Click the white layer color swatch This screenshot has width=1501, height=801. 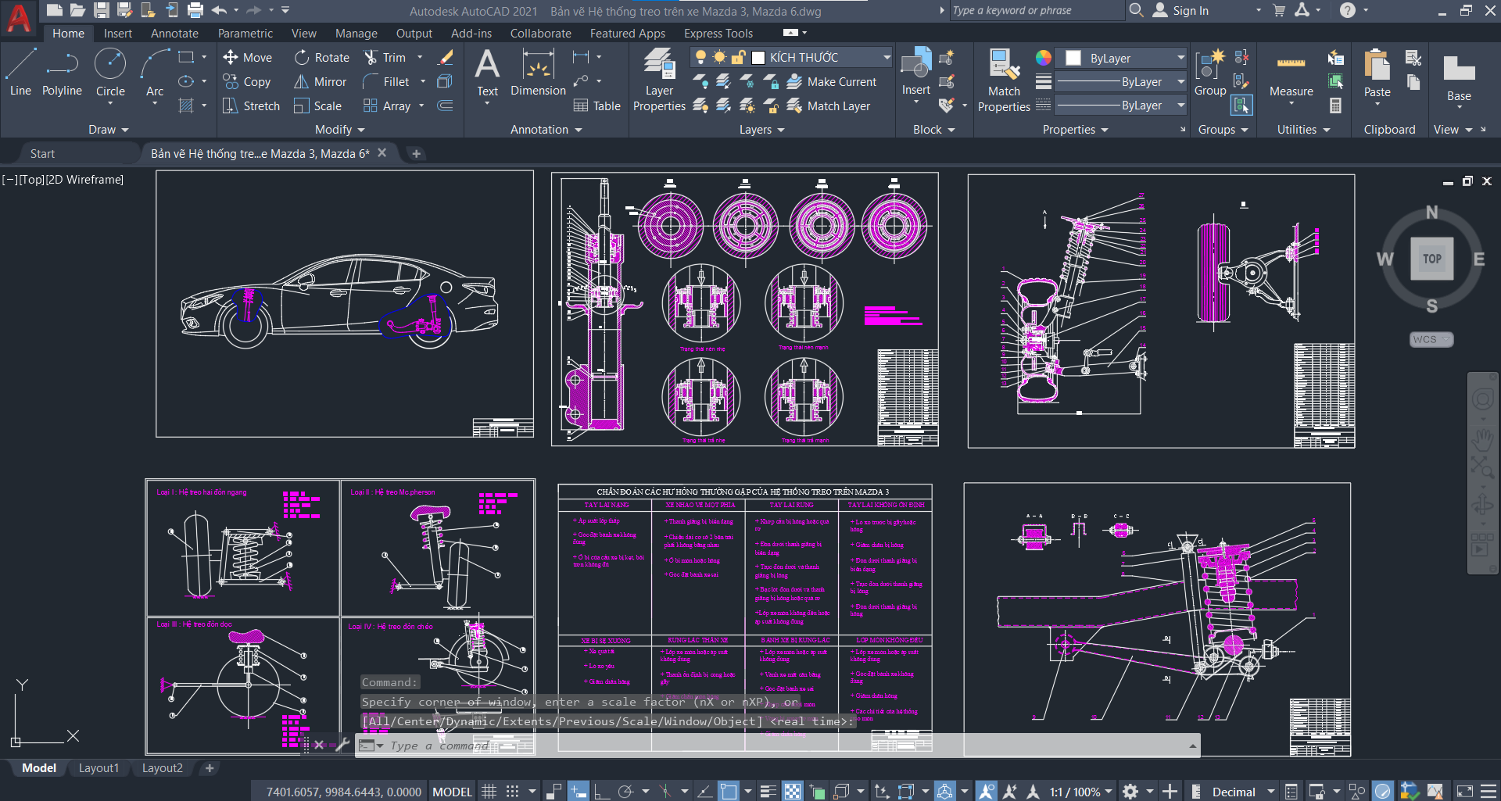(758, 57)
